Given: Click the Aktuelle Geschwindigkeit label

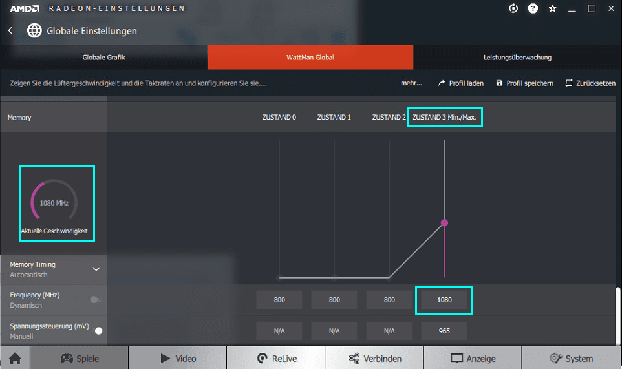Looking at the screenshot, I should [54, 231].
